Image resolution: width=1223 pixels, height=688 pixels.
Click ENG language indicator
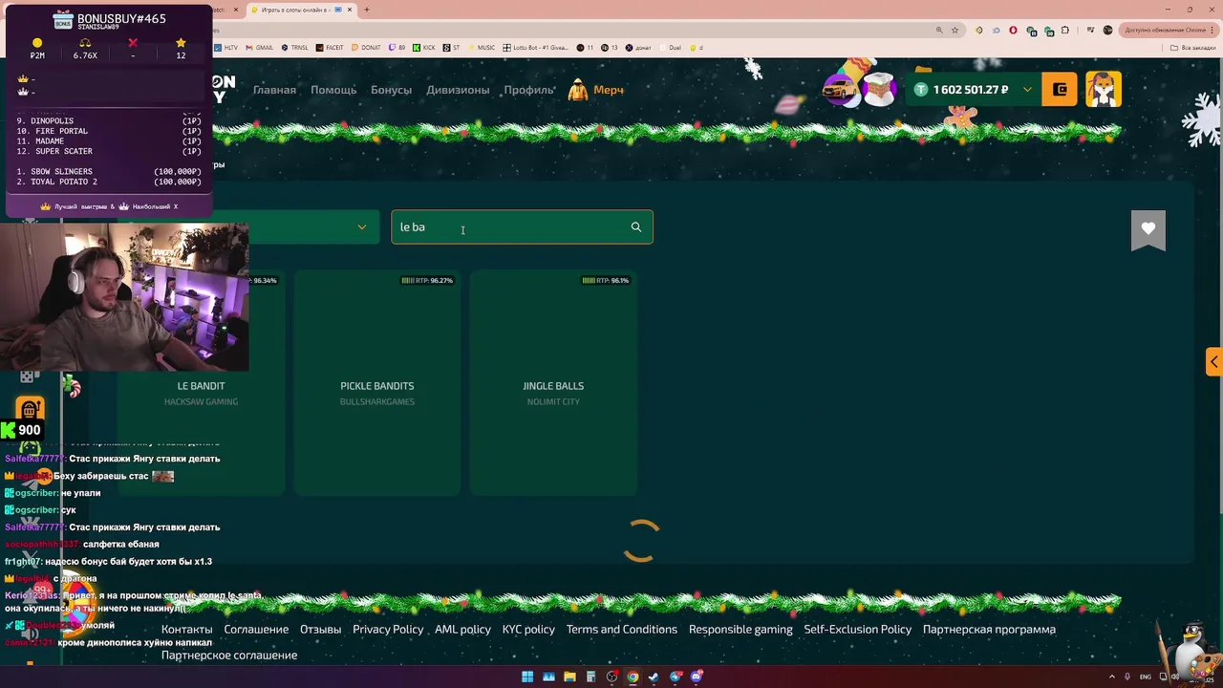coord(1146,677)
